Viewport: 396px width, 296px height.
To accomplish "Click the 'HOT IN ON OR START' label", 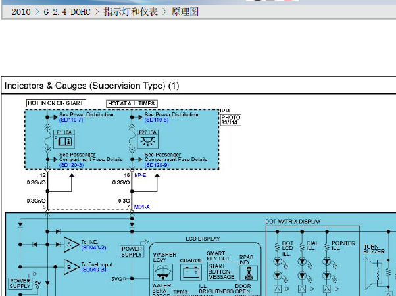I will point(56,103).
